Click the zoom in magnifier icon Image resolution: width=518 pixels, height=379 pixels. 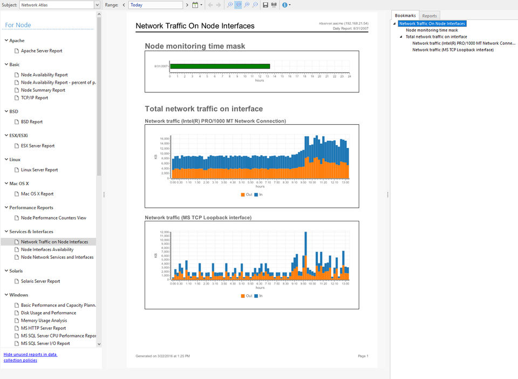pos(247,5)
